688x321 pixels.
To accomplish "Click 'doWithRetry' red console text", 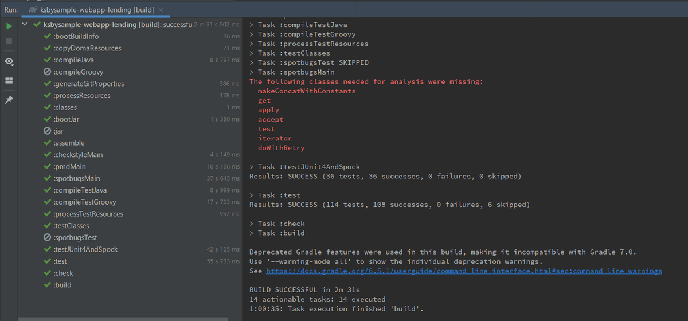I will (281, 147).
